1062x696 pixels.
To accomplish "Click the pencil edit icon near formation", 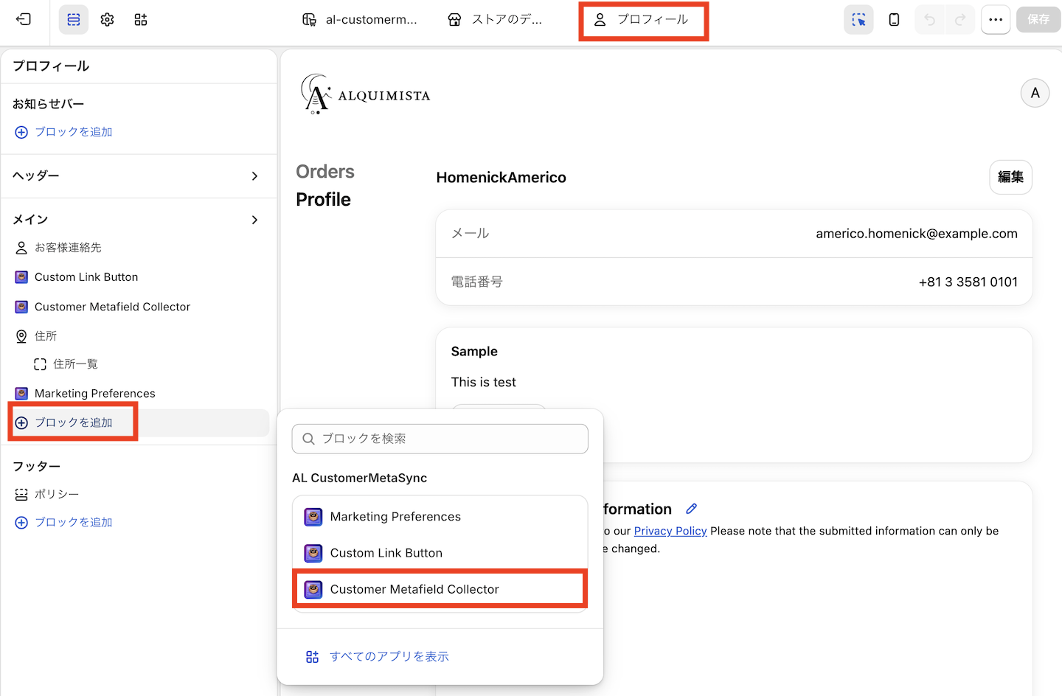I will click(691, 509).
